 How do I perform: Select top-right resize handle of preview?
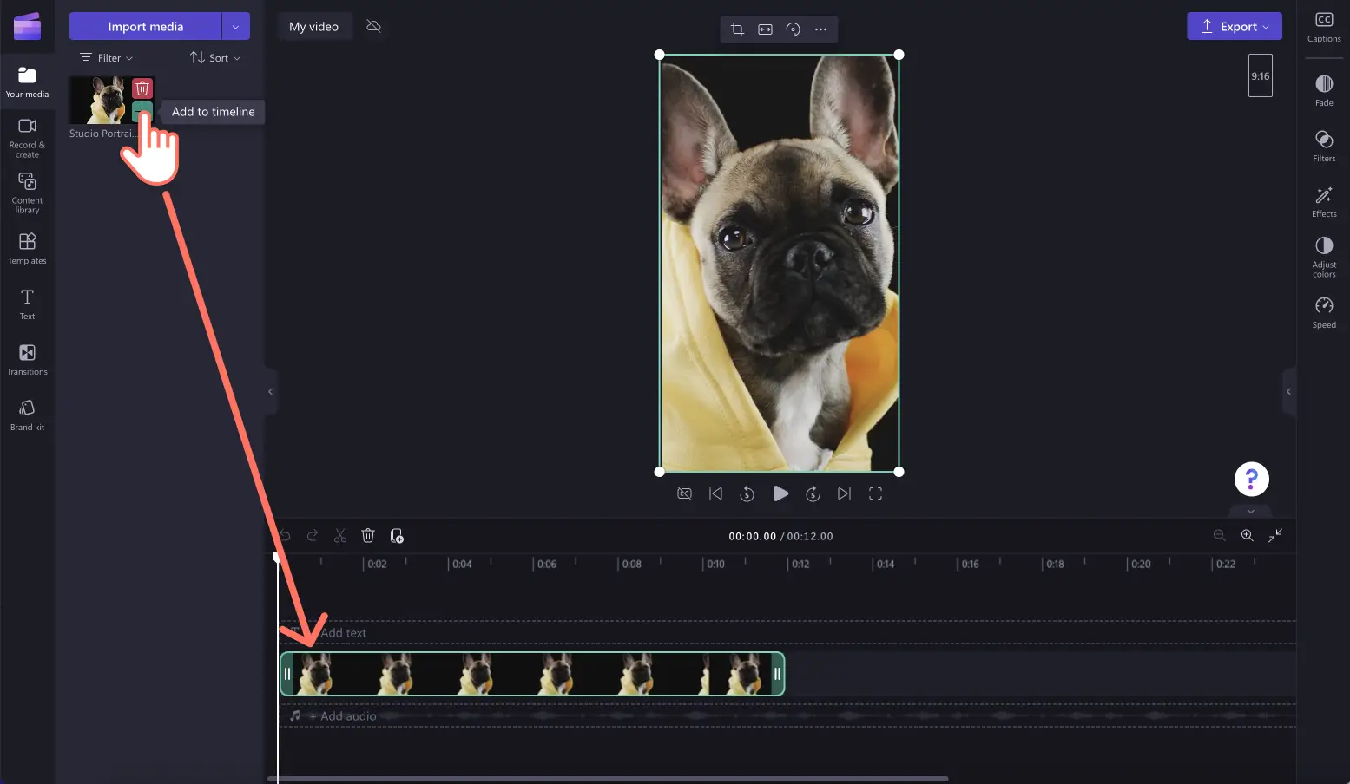[x=899, y=55]
